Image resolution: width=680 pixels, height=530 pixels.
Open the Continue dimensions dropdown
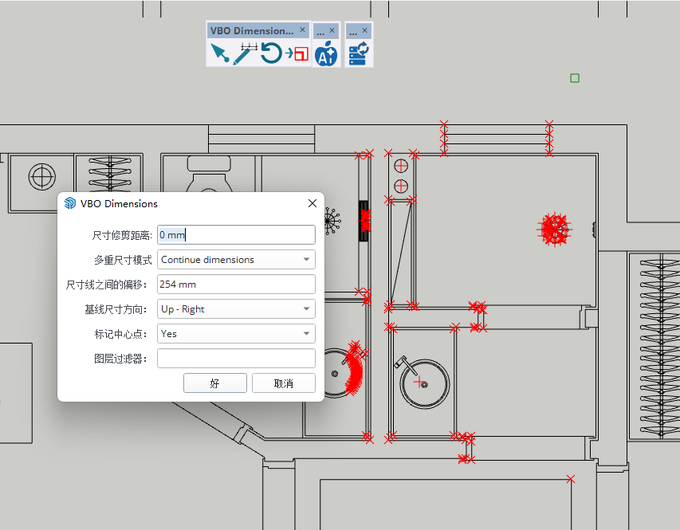pos(236,260)
